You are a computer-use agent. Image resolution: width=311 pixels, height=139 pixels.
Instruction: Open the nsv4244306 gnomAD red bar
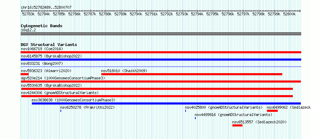[157, 96]
